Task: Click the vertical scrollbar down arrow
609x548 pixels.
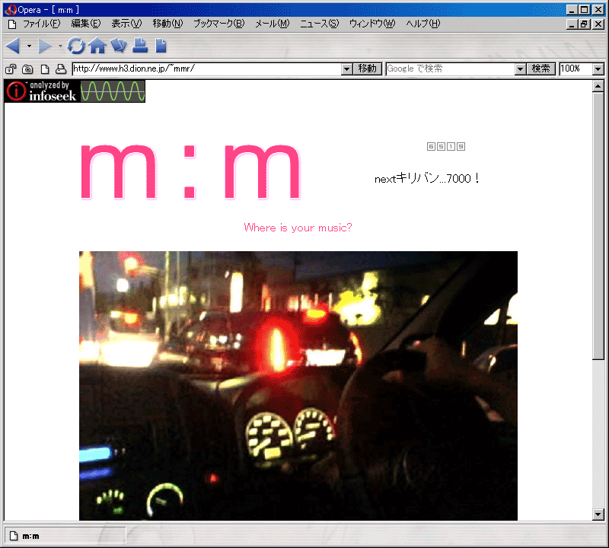Action: (598, 515)
